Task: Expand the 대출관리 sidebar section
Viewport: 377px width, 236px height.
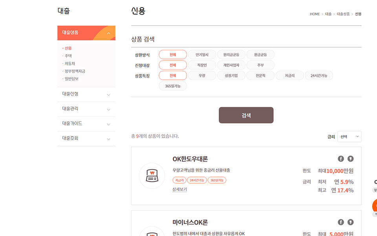Action: 86,109
